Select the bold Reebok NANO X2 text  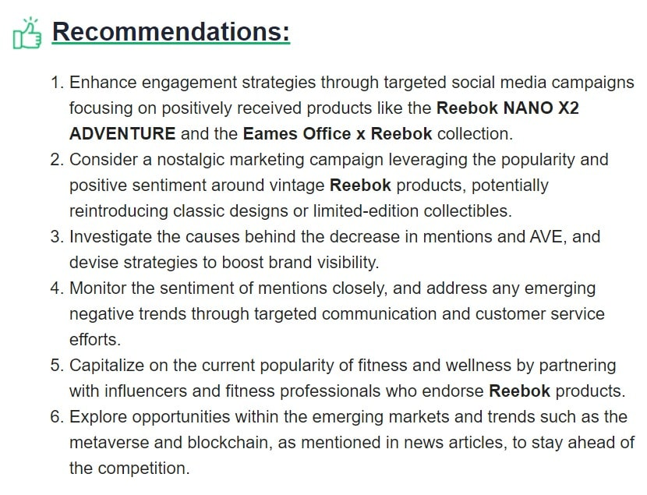point(507,108)
